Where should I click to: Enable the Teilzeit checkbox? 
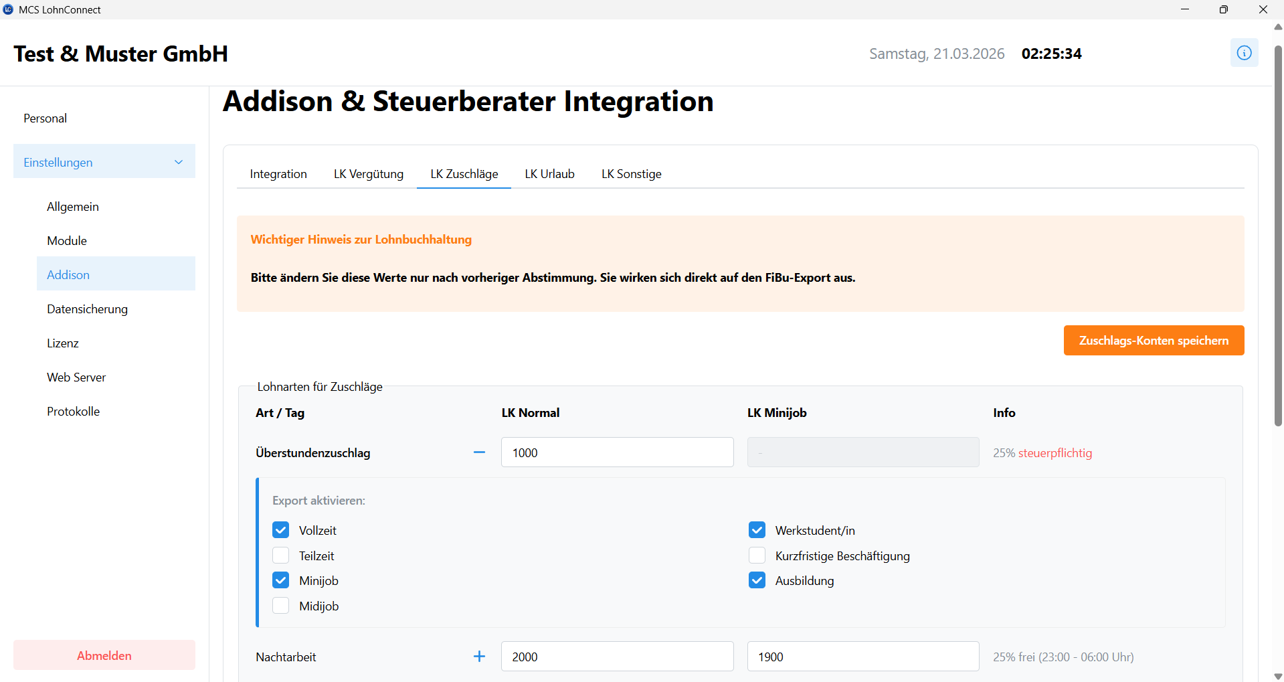[x=281, y=556]
